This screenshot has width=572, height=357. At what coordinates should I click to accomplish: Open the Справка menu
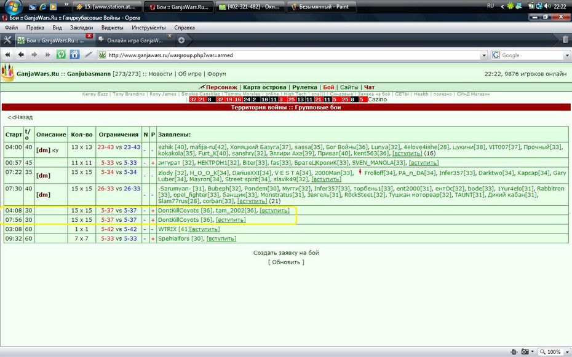(x=185, y=28)
